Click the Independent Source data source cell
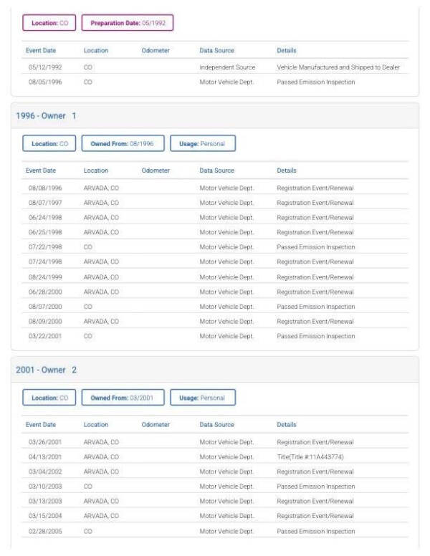 click(x=227, y=67)
